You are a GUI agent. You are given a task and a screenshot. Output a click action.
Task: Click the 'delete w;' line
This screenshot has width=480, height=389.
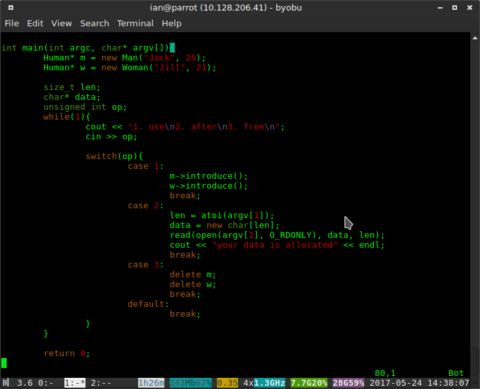pos(193,285)
